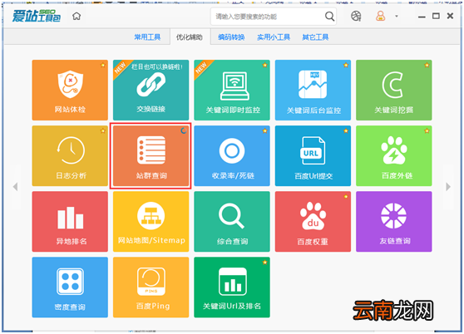The width and height of the screenshot is (464, 334).
Task: Toggle favorite star on 关键词Url及排名 tile
Action: click(264, 263)
